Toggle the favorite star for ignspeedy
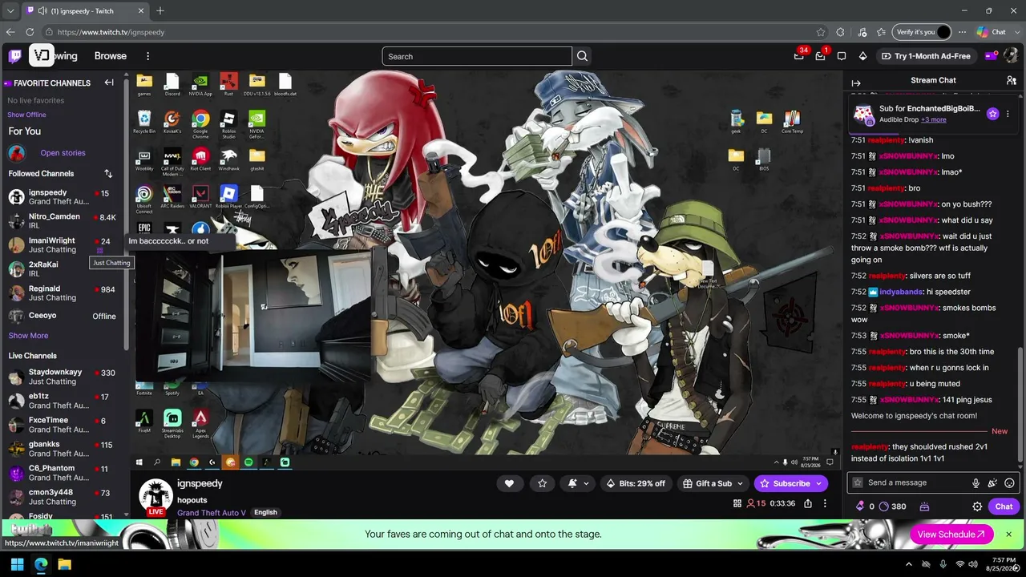Image resolution: width=1026 pixels, height=577 pixels. coord(542,483)
